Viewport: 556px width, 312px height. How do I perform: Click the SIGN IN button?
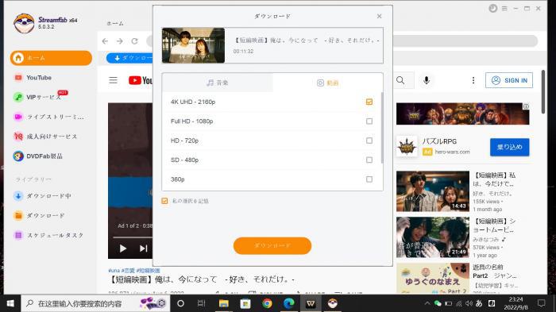point(509,80)
